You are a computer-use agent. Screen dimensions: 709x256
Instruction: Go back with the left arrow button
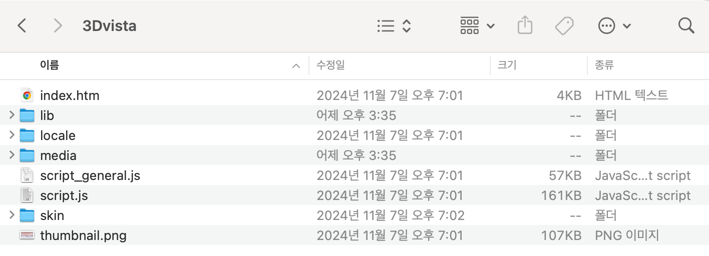click(22, 25)
